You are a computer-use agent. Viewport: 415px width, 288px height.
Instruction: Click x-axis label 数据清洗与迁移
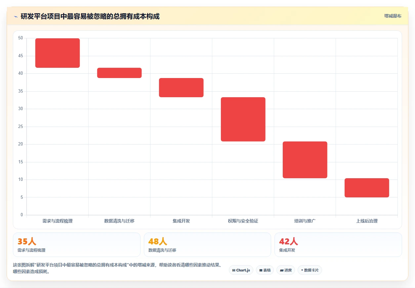tap(119, 221)
